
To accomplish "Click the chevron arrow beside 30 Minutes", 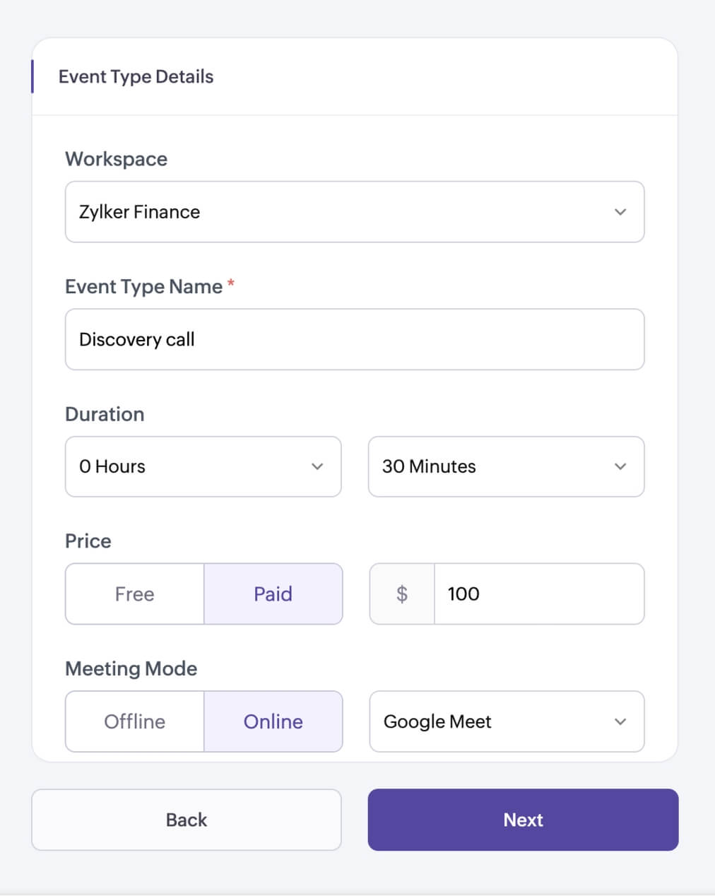I will coord(620,466).
